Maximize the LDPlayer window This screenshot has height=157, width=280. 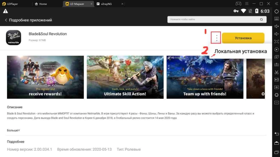pos(261,4)
